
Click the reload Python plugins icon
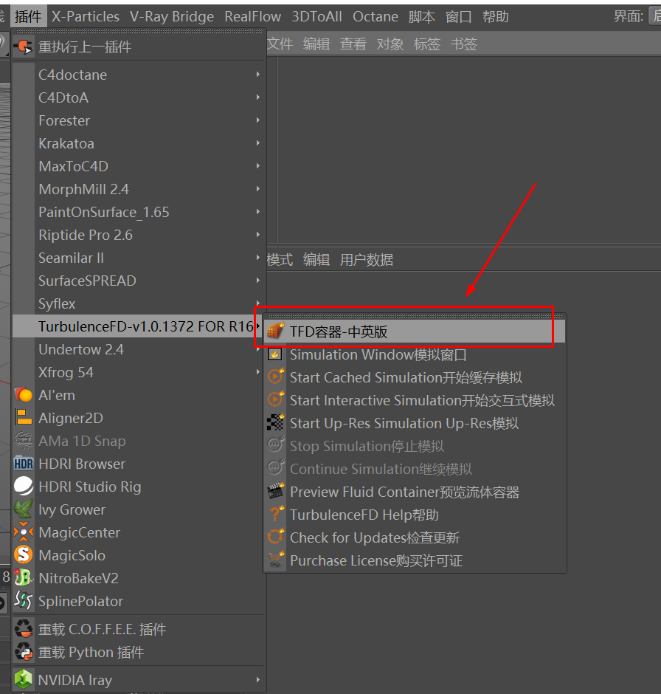[x=24, y=652]
